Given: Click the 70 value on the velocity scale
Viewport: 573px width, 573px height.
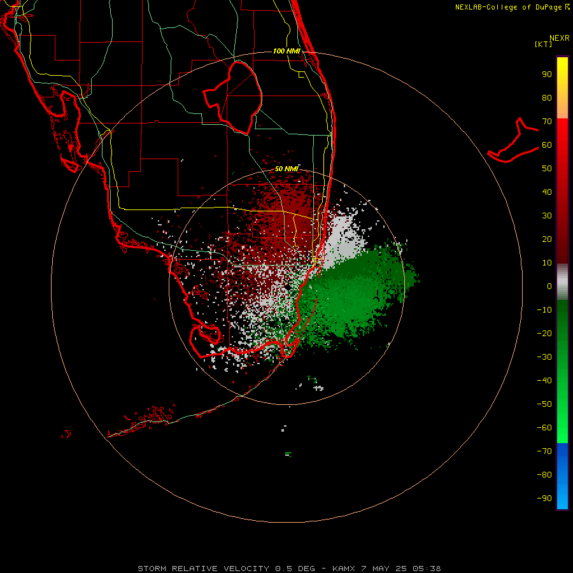Looking at the screenshot, I should click(547, 122).
